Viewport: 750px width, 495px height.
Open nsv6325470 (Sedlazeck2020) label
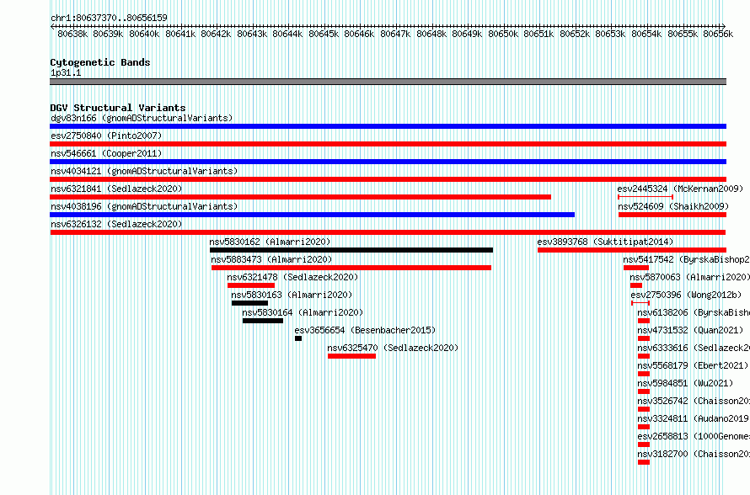(393, 348)
